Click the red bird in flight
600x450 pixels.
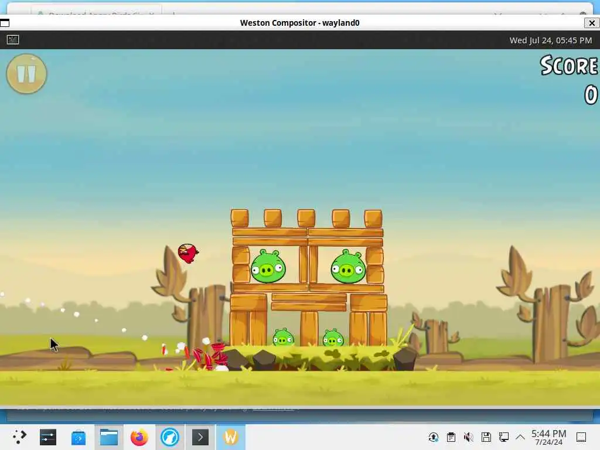(188, 253)
